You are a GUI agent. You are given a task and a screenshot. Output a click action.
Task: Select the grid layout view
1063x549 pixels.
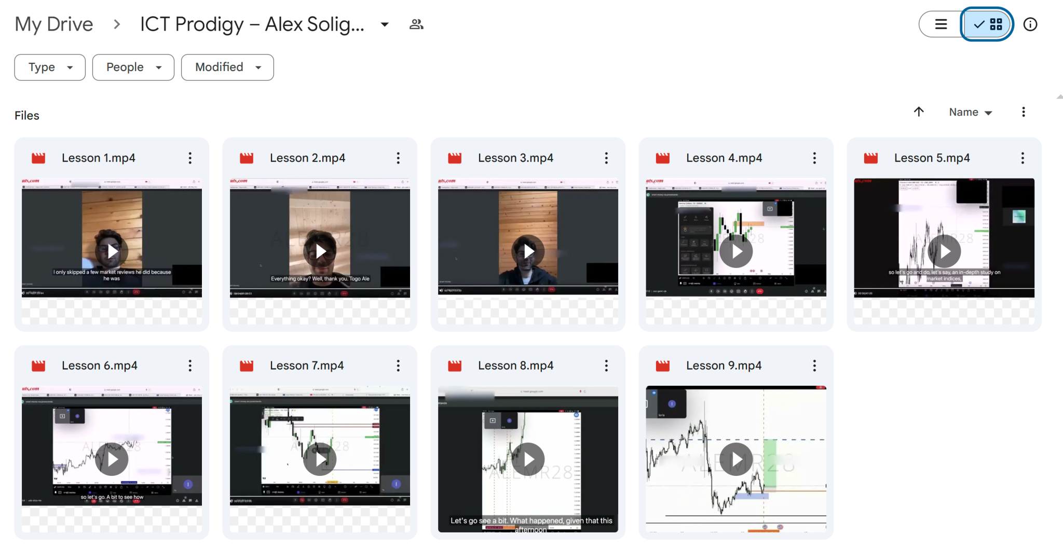coord(988,24)
